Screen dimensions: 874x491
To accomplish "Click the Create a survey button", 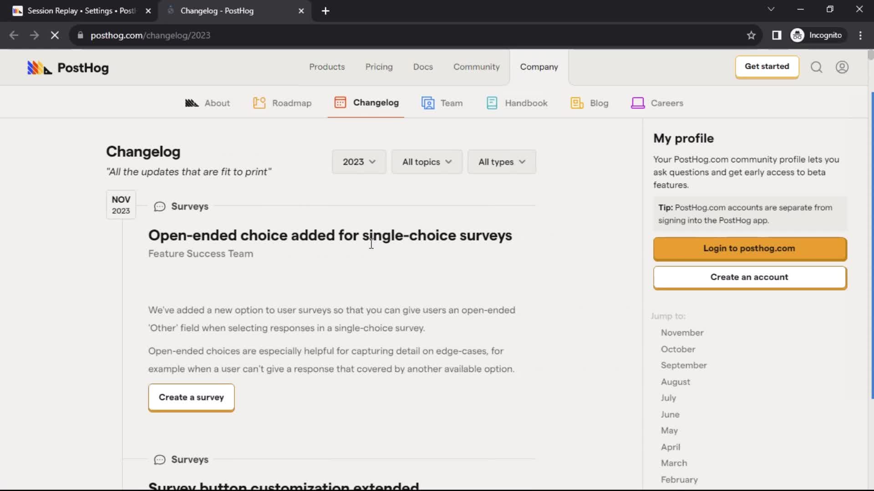I will (192, 397).
